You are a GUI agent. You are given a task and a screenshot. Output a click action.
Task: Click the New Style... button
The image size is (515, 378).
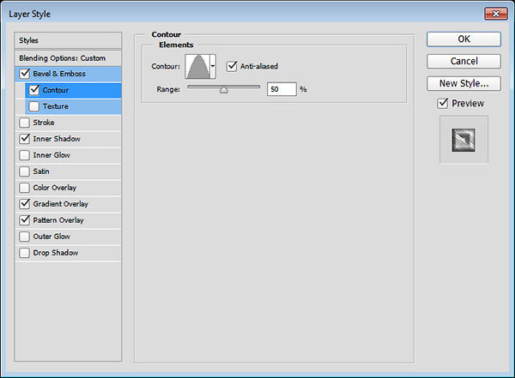point(463,84)
